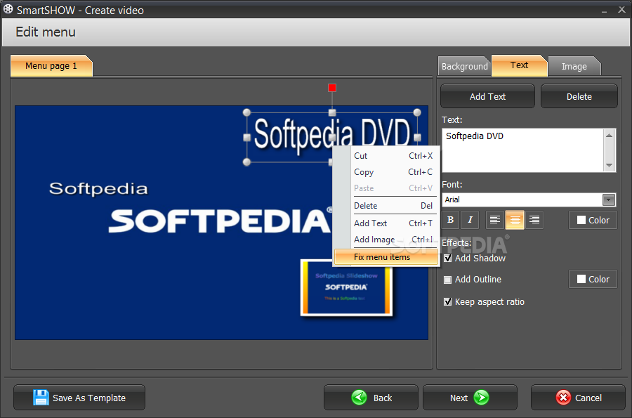Disable the Add Shadow effect
Viewport: 632px width, 418px height.
(447, 259)
